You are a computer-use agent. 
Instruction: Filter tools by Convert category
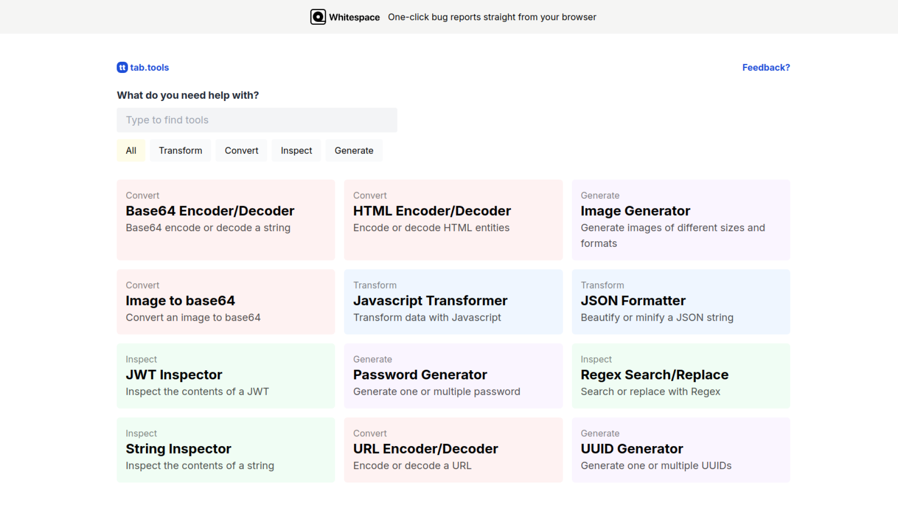tap(241, 151)
